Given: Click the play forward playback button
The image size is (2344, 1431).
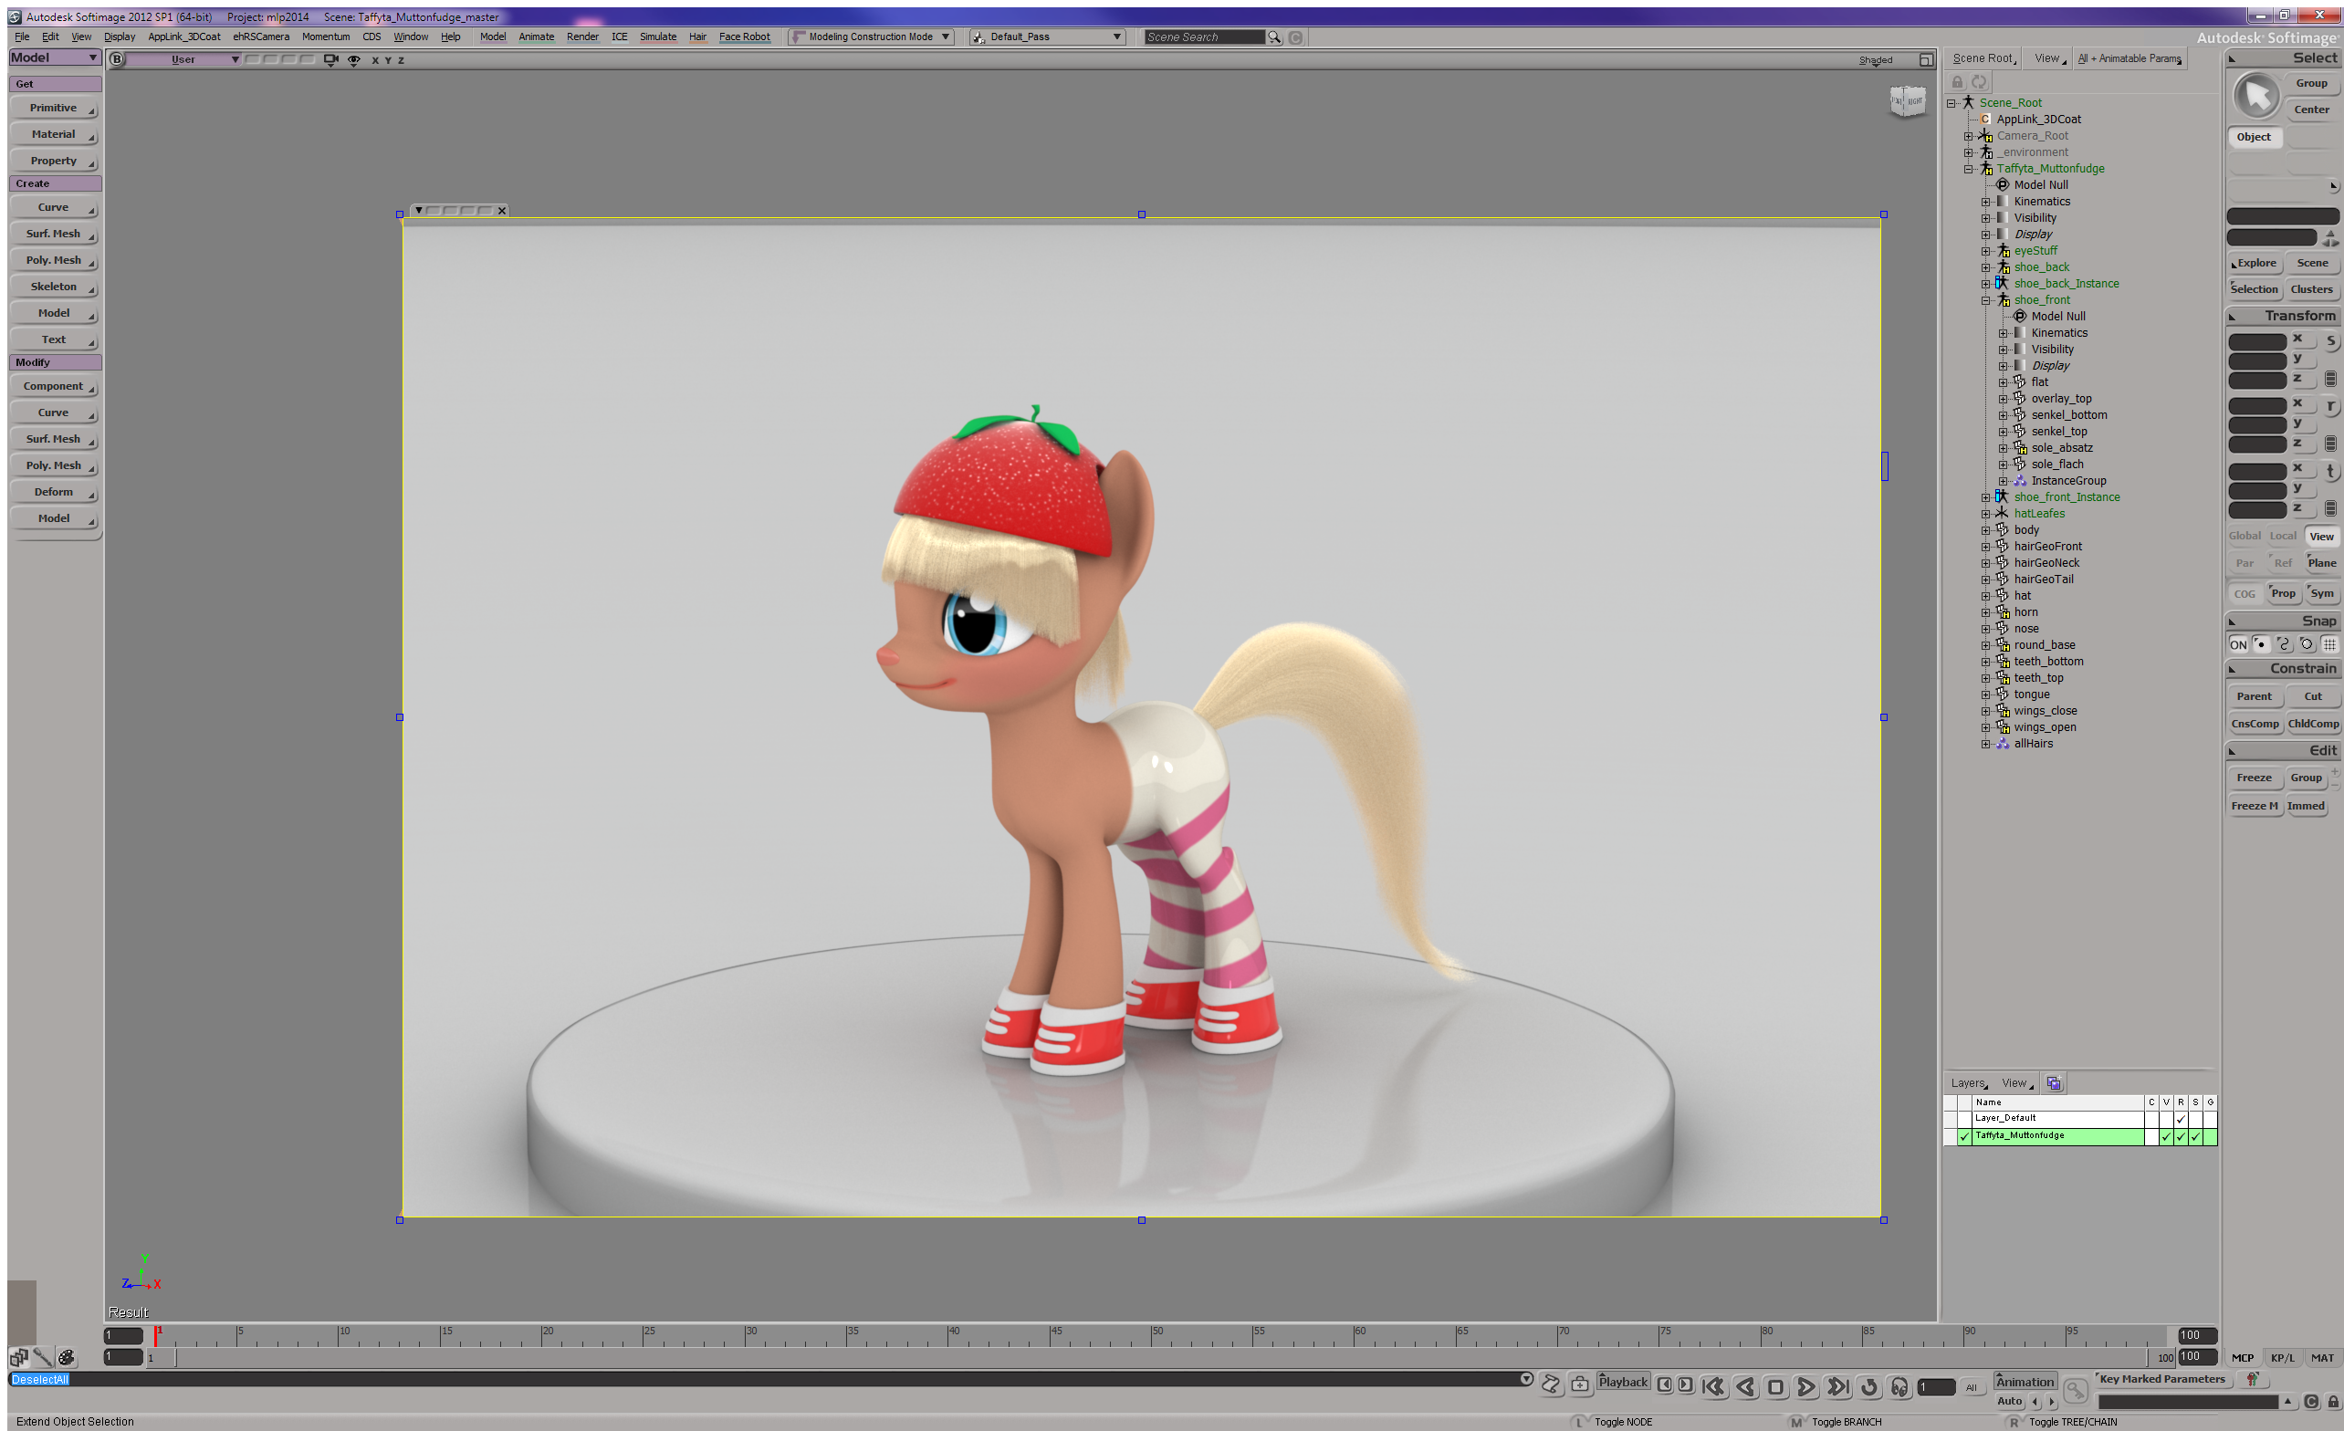Looking at the screenshot, I should 1805,1387.
